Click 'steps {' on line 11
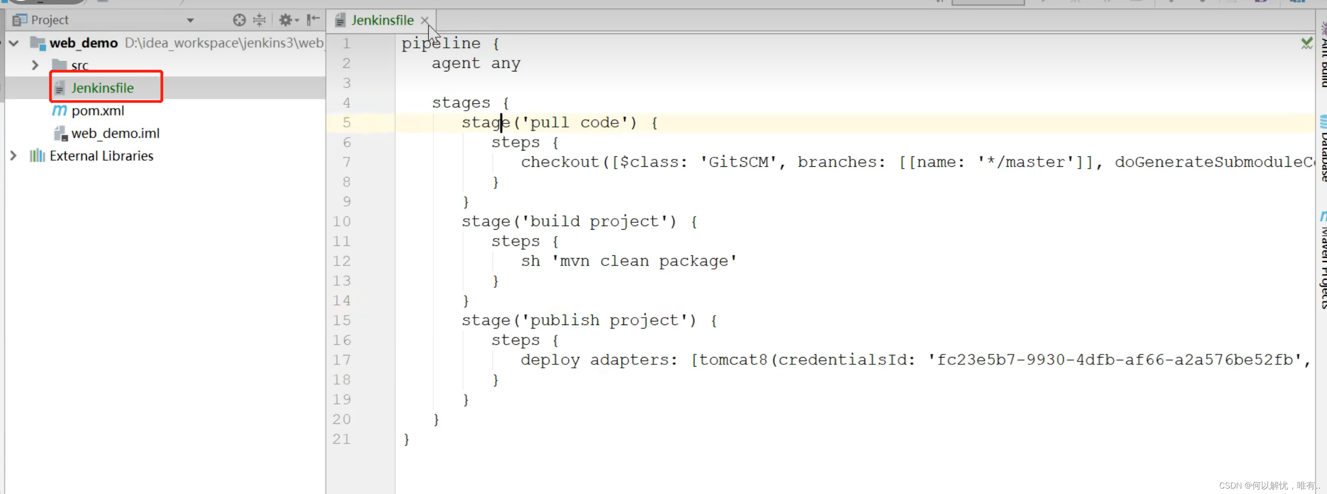The image size is (1327, 494). pos(525,241)
